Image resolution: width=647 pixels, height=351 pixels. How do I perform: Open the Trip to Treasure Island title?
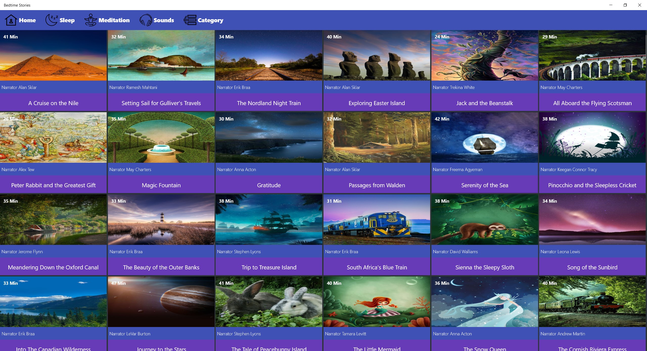269,267
